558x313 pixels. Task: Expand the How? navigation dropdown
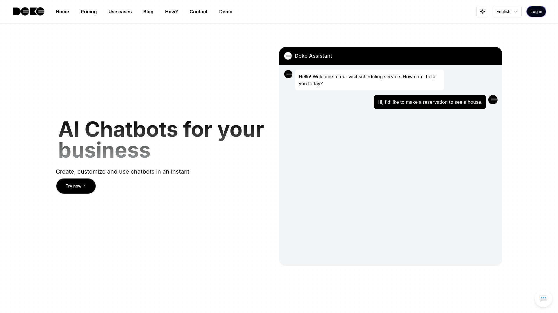point(171,12)
